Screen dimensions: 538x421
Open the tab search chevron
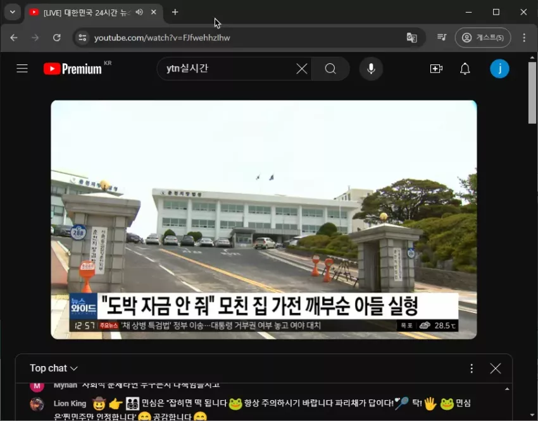tap(13, 12)
